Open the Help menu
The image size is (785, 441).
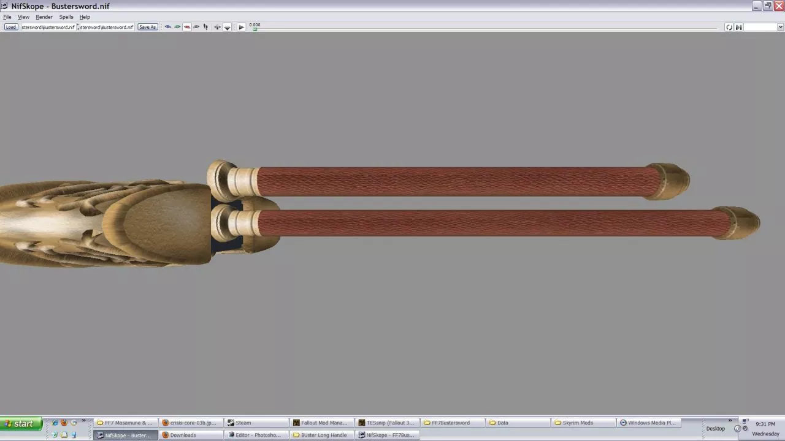pos(85,17)
